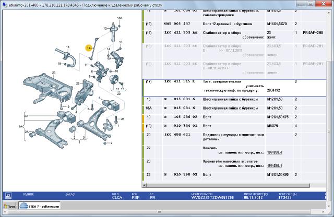This screenshot has width=334, height=217.
Task: Open link 199.030.4 for Консоль
Action: (x=275, y=152)
